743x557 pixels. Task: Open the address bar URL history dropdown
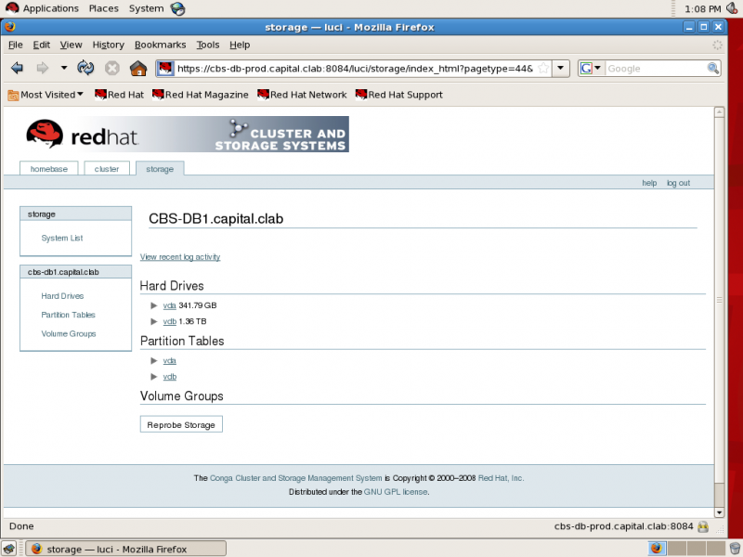[561, 68]
